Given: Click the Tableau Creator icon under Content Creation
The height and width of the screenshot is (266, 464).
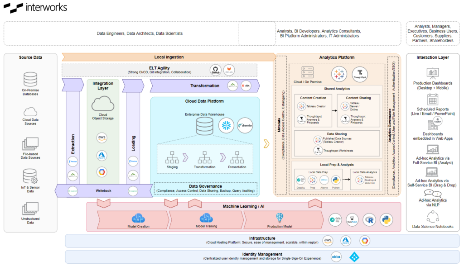Looking at the screenshot, I should point(301,106).
